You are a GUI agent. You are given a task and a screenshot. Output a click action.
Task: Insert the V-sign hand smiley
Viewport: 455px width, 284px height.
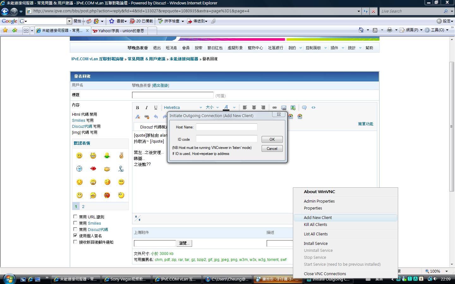click(x=121, y=155)
